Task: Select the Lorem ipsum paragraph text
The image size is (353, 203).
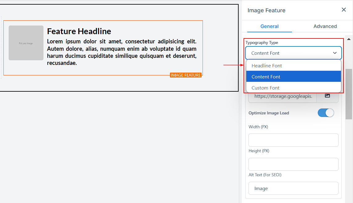Action: tap(121, 52)
